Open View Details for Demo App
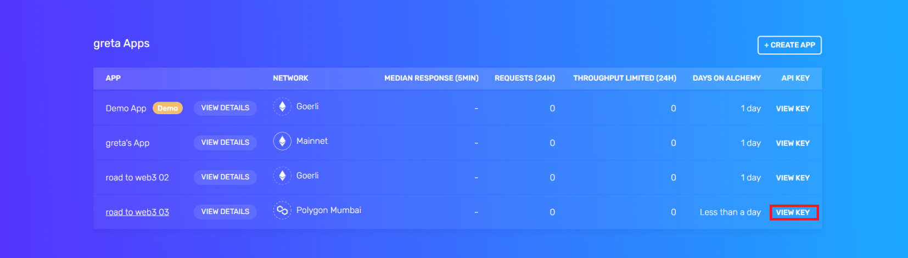The width and height of the screenshot is (908, 258). click(x=225, y=108)
